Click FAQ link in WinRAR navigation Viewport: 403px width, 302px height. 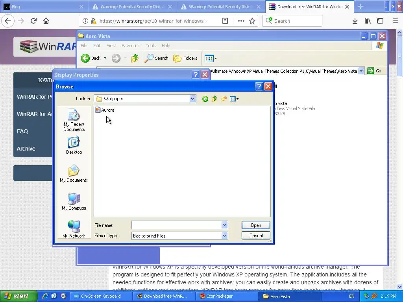[22, 131]
